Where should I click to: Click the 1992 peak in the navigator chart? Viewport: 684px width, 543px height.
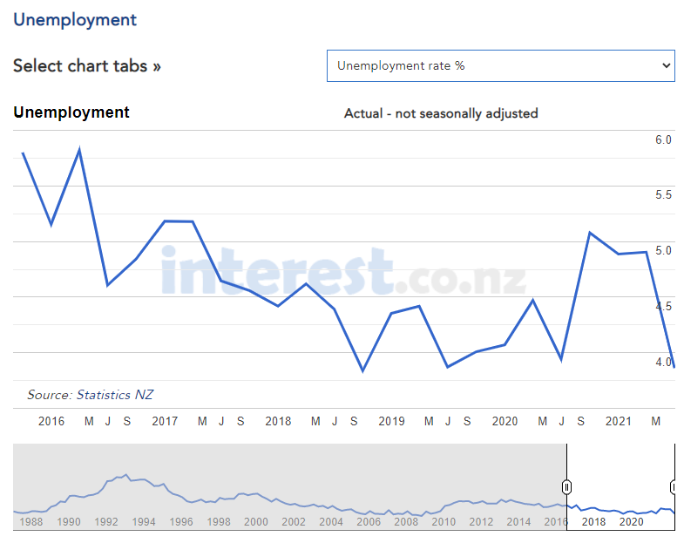tap(126, 475)
